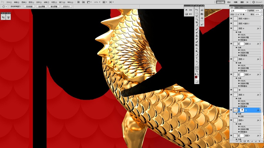The image size is (264, 148).
Task: Open the fill (填充) slider arrow
Action: [261, 14]
